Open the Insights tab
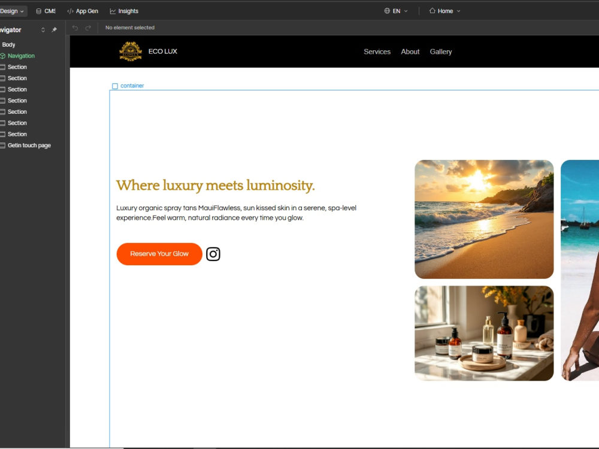This screenshot has width=599, height=449. click(124, 11)
